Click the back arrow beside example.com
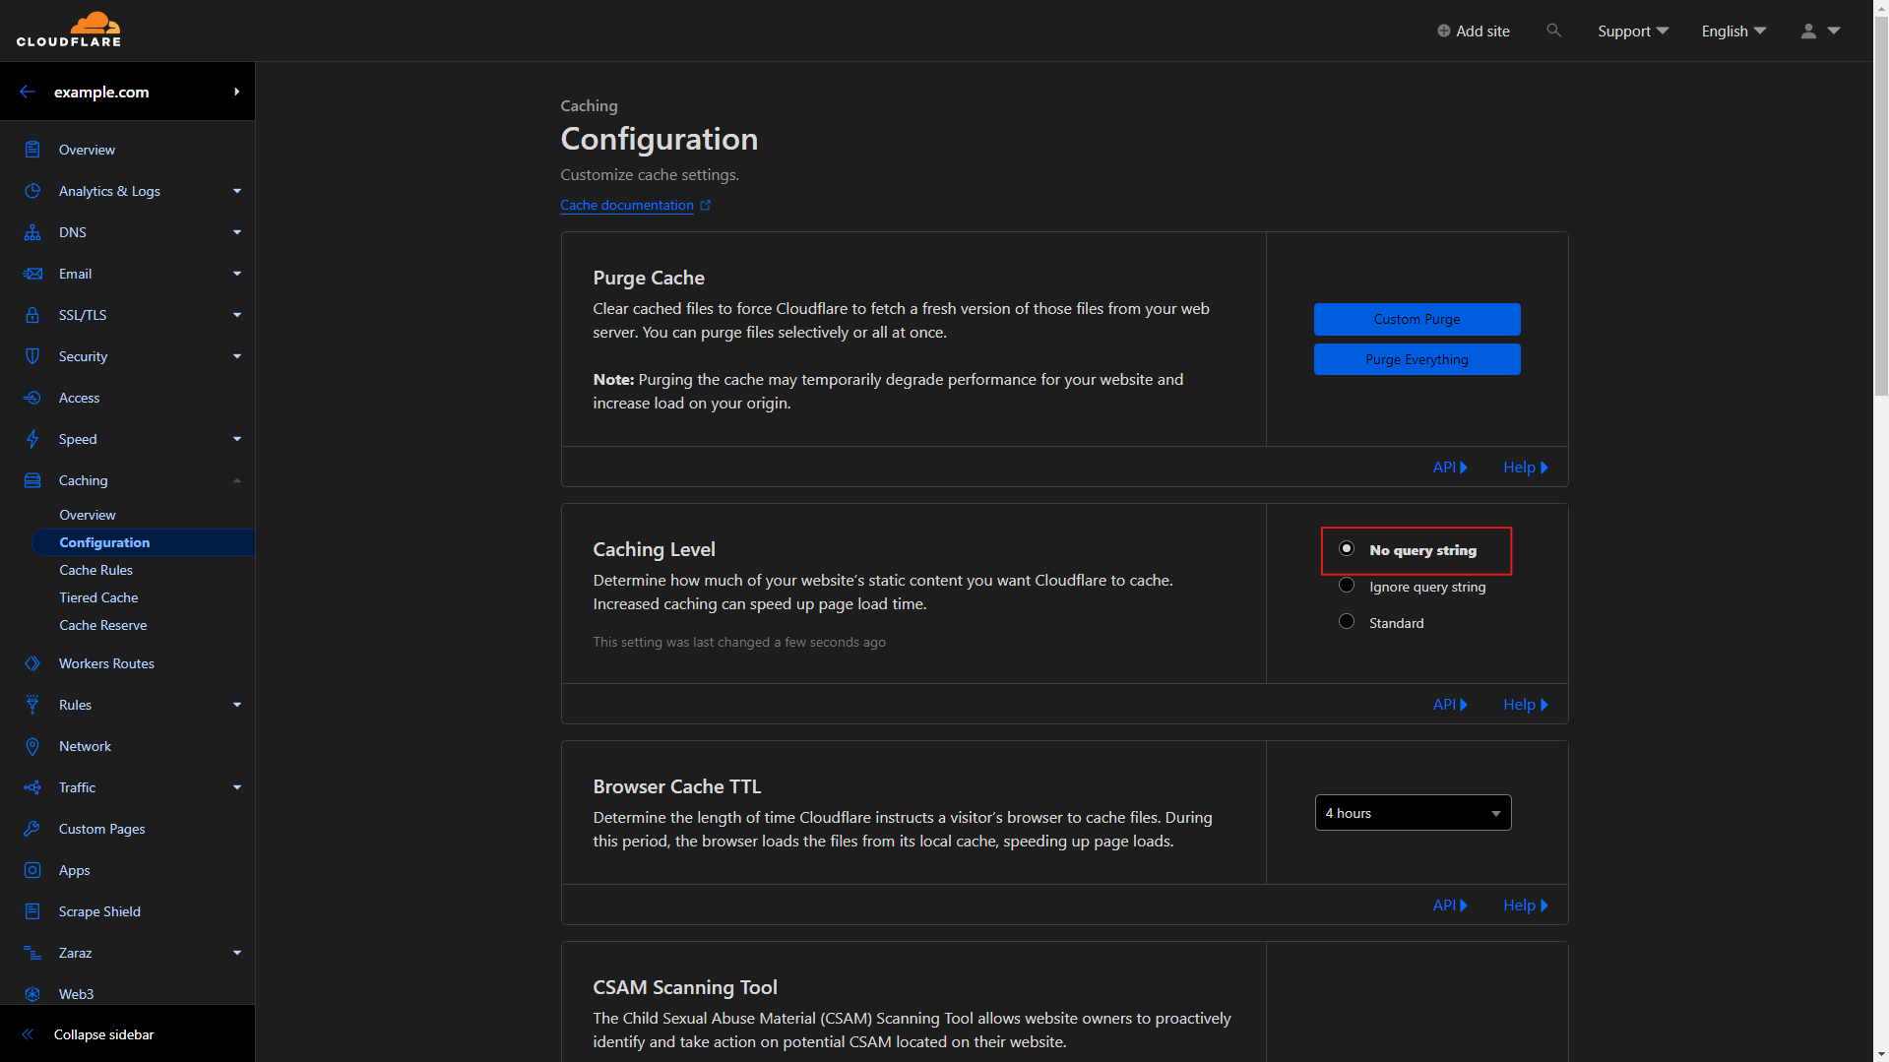Viewport: 1889px width, 1062px height. pos(28,92)
